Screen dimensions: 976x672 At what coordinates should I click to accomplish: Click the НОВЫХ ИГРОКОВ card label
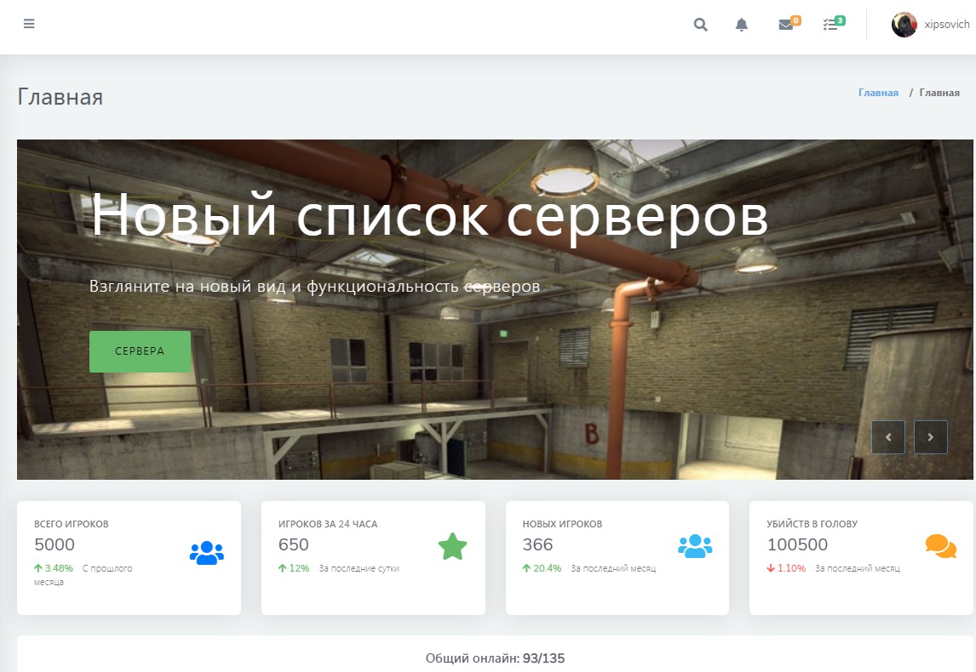pyautogui.click(x=563, y=524)
